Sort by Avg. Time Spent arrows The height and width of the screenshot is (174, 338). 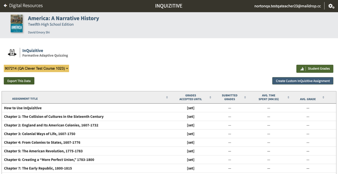tap(288, 97)
